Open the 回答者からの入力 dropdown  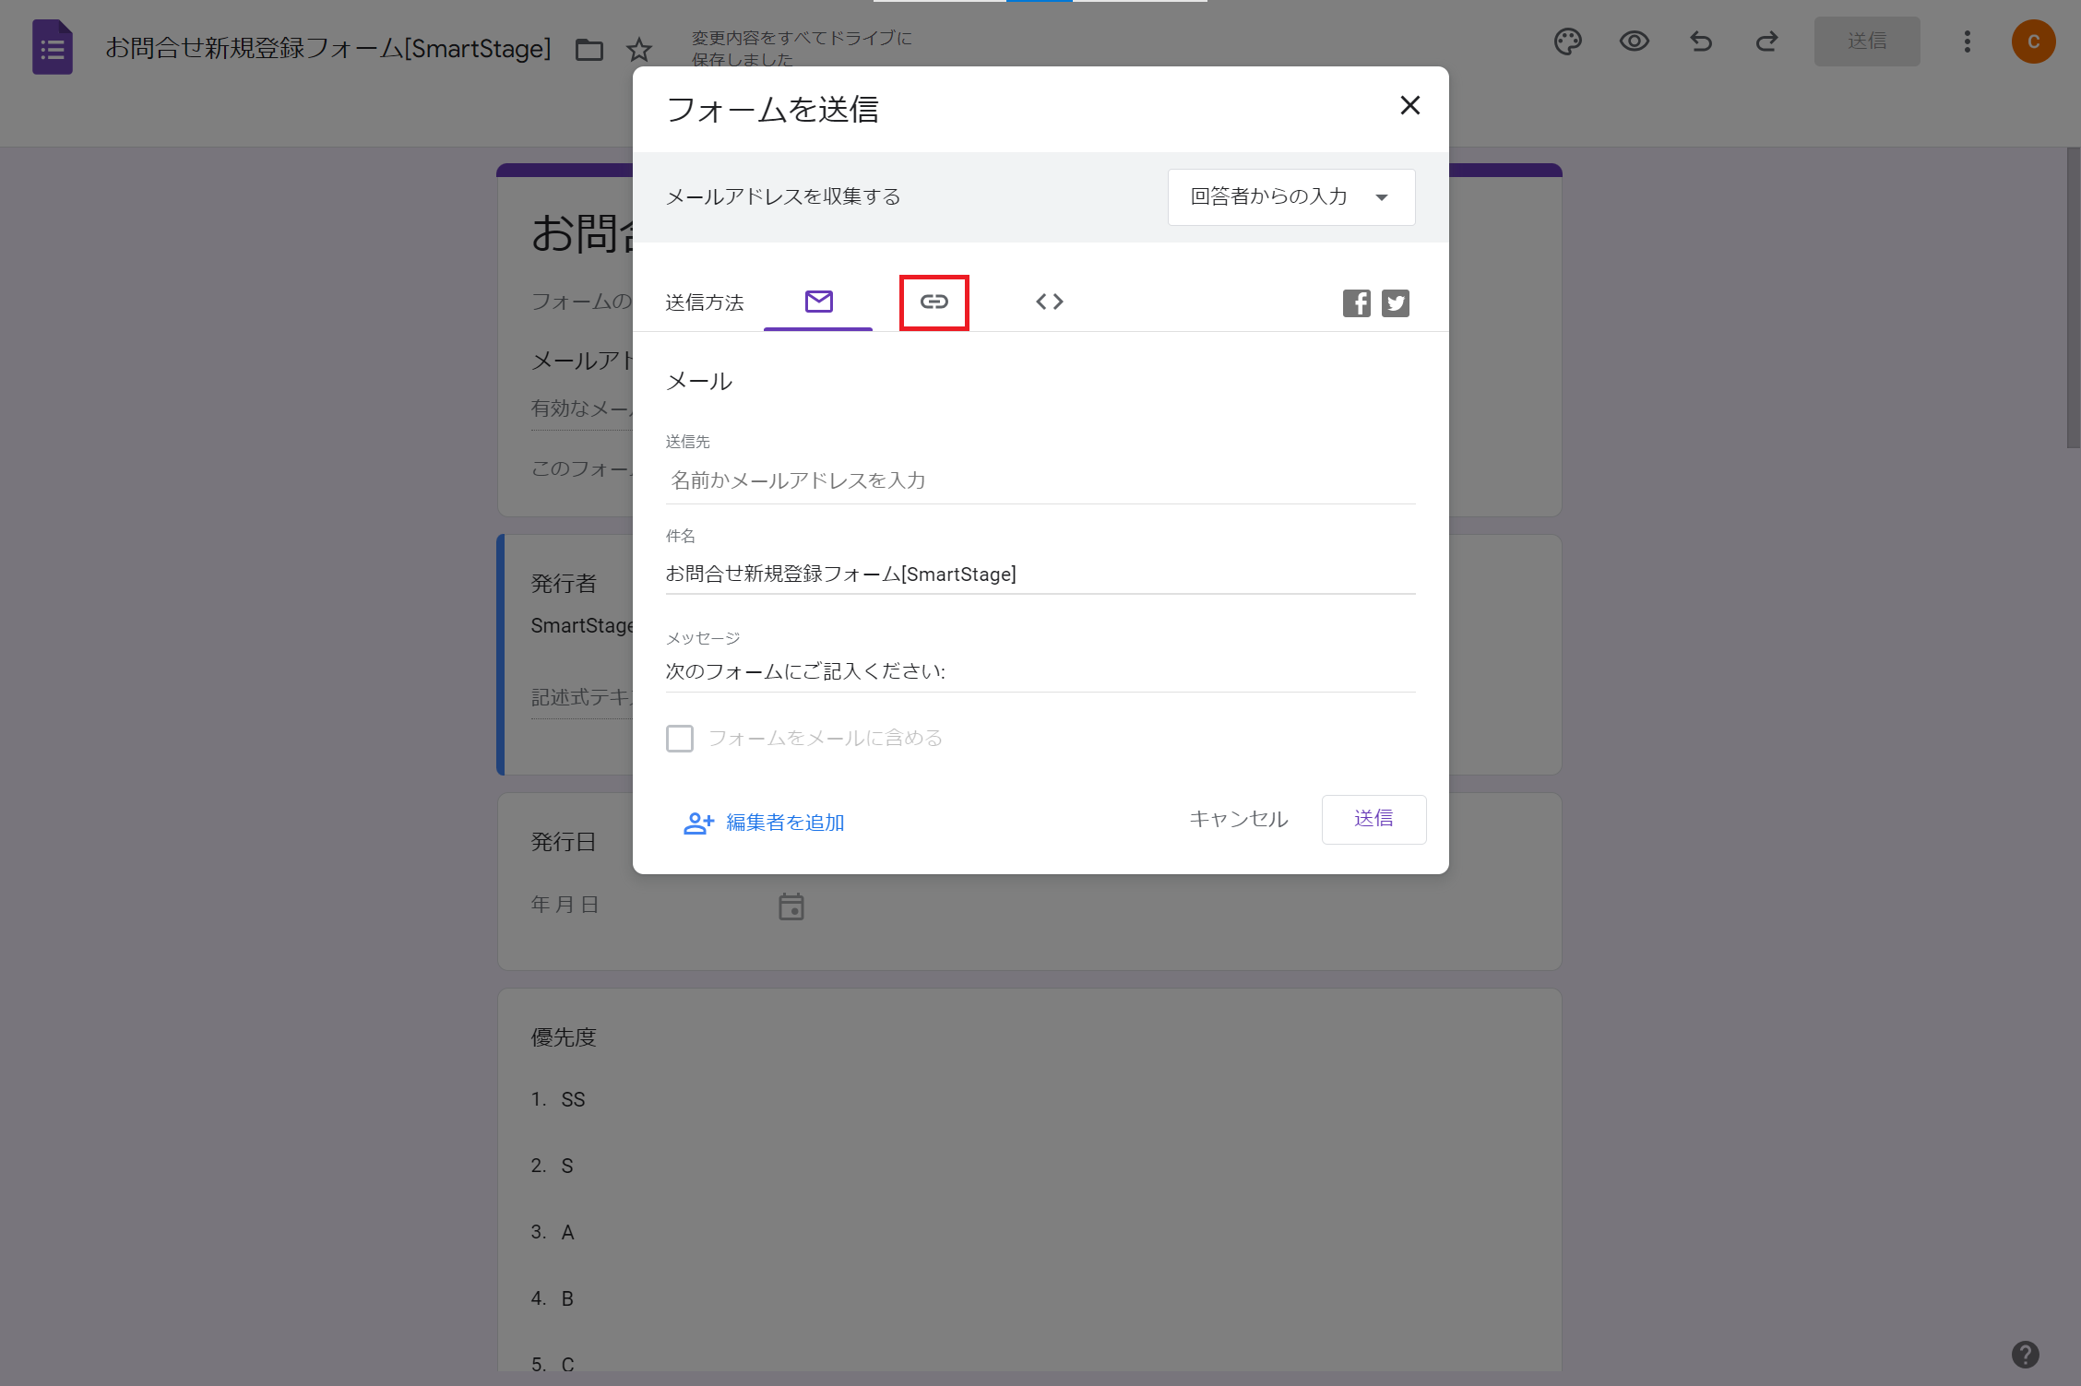1291,196
